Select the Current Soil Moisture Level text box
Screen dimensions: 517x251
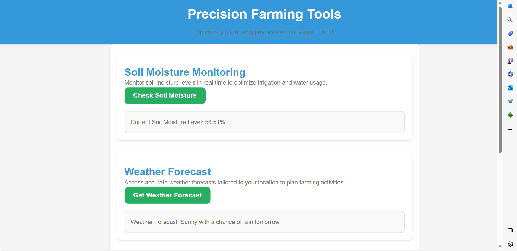point(264,122)
